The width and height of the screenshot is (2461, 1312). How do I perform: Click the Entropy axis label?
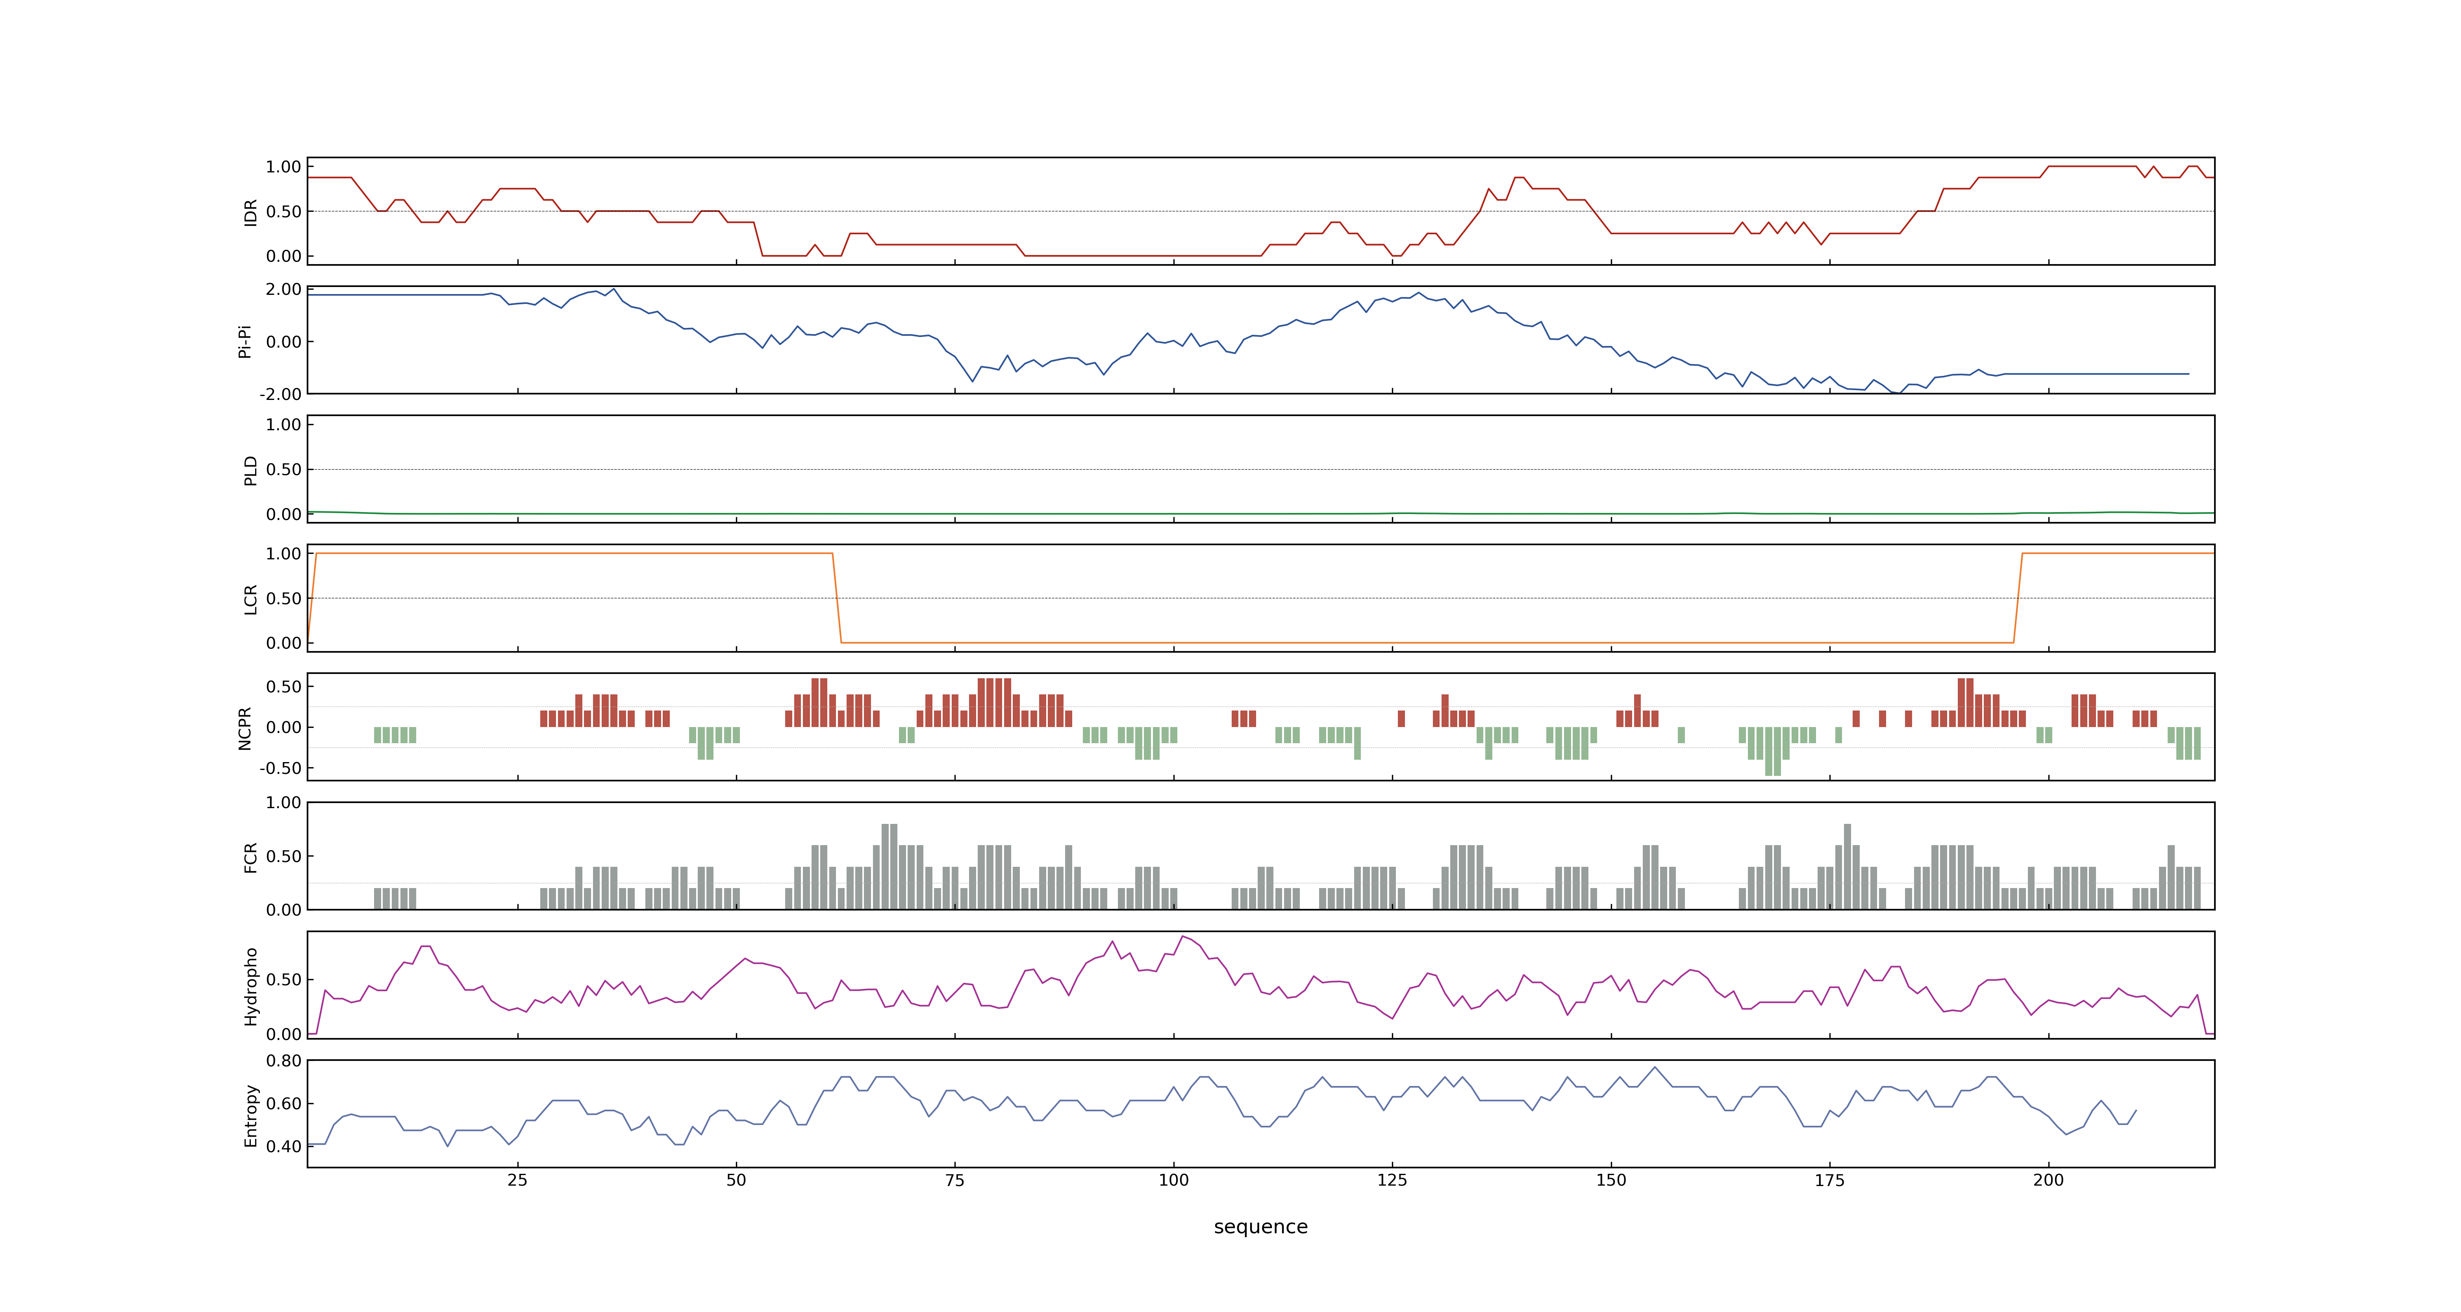[250, 1115]
